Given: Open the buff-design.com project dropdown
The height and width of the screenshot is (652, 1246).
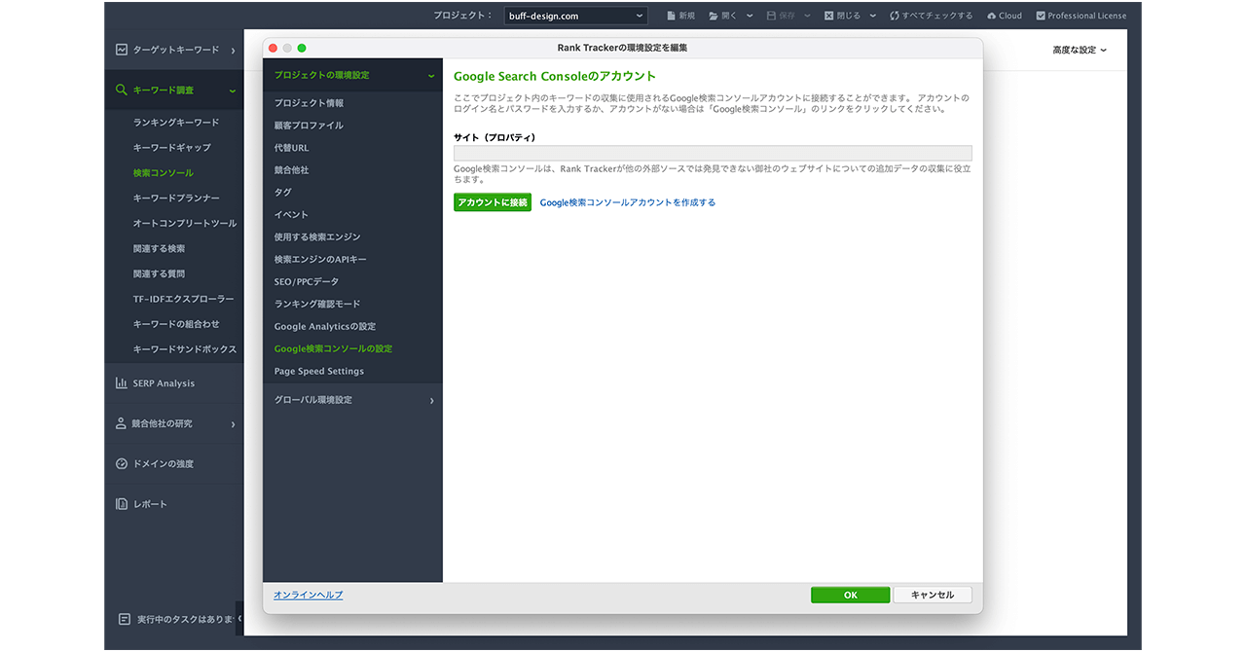Looking at the screenshot, I should point(575,16).
